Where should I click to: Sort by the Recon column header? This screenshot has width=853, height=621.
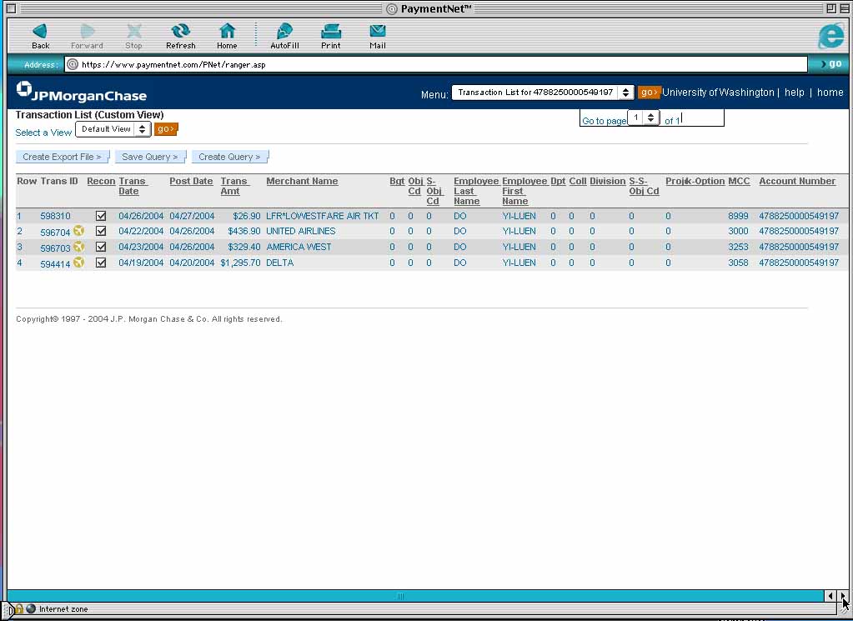click(101, 181)
